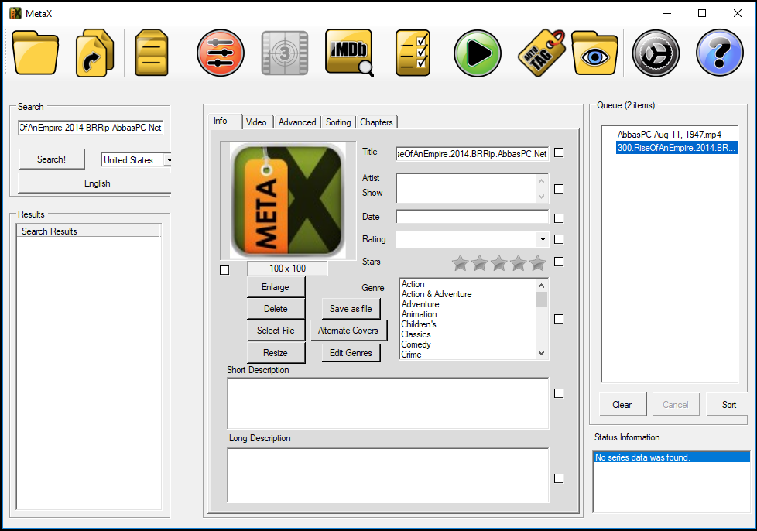Screen dimensions: 757x531
Task: Check the Short Description checkbox
Action: tap(559, 393)
